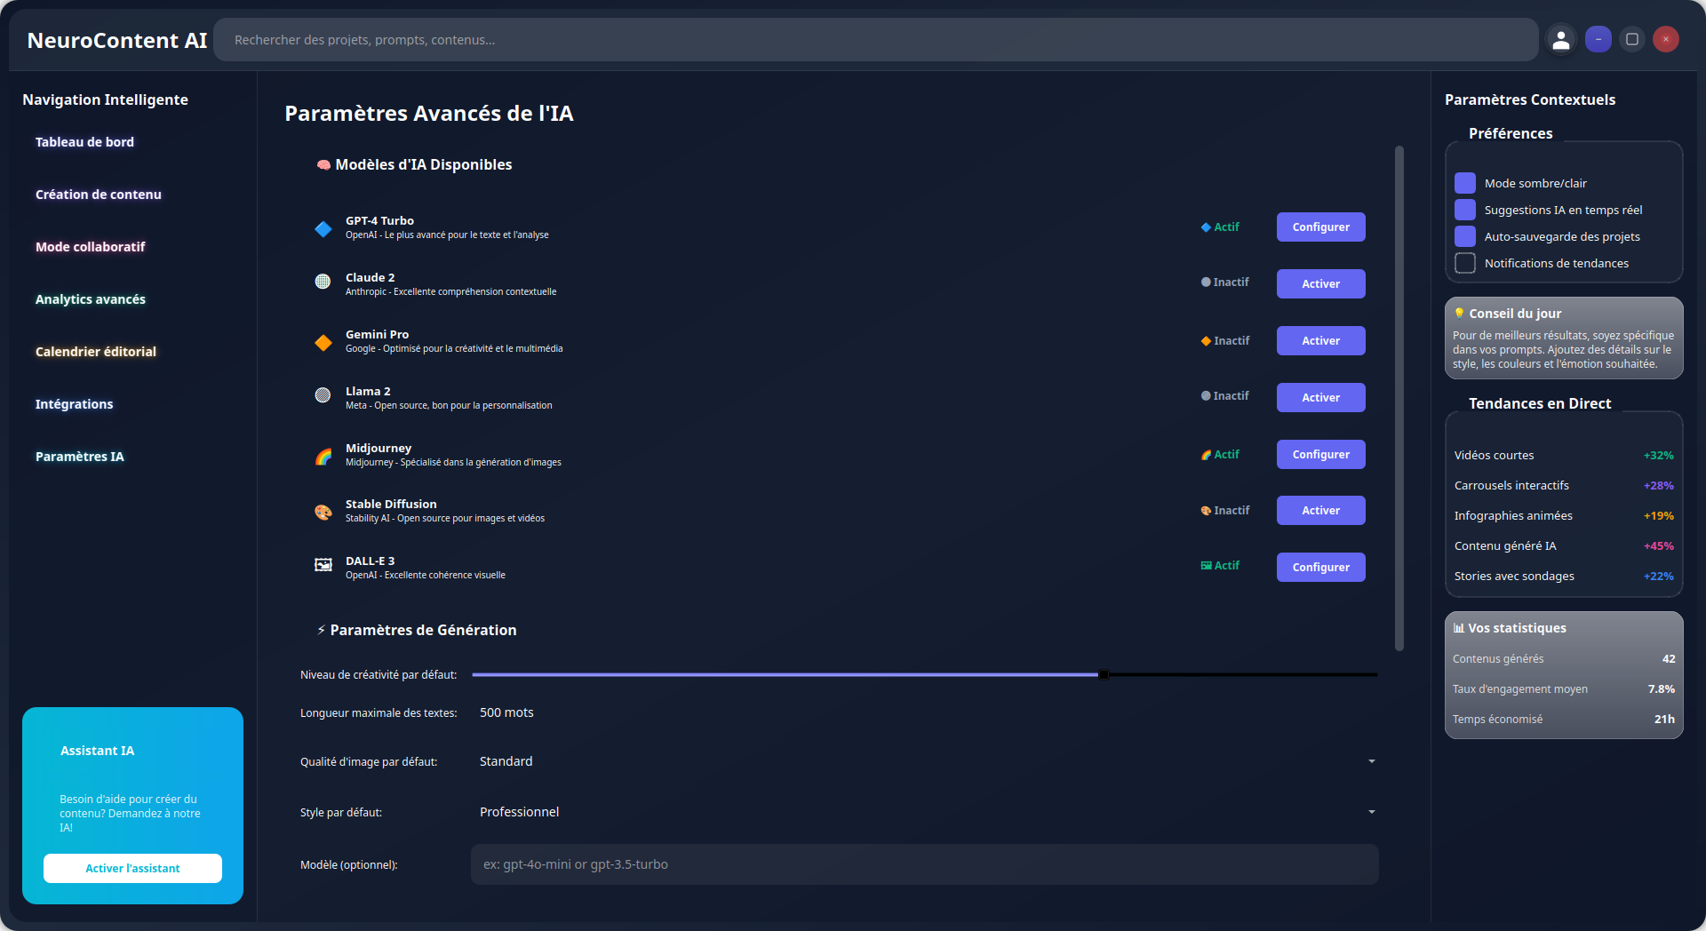Adjust the default creativity level slider

click(1104, 674)
